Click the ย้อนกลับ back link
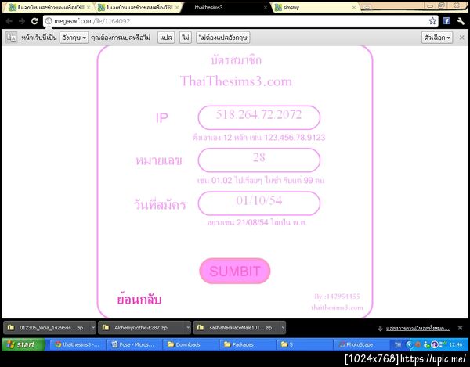This screenshot has width=470, height=367. click(x=139, y=300)
